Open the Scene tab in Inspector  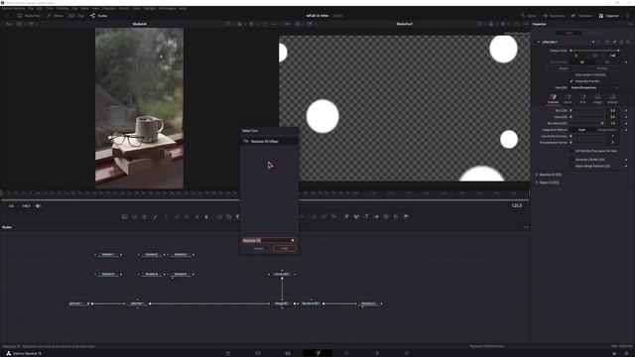click(568, 99)
